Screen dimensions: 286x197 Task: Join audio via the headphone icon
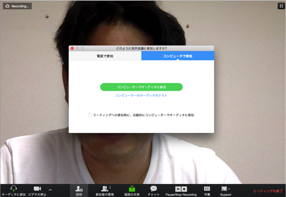tap(14, 189)
